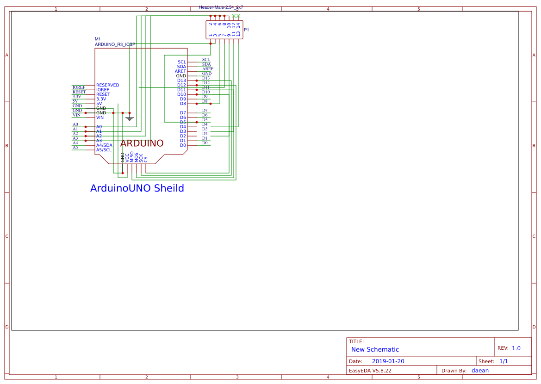Click the "2019-01-20" date value
This screenshot has height=384, width=541.
tap(388, 361)
